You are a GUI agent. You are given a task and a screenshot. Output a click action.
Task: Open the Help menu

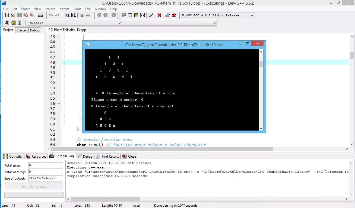113,9
